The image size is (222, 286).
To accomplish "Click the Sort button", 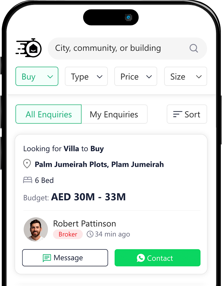I will [187, 114].
